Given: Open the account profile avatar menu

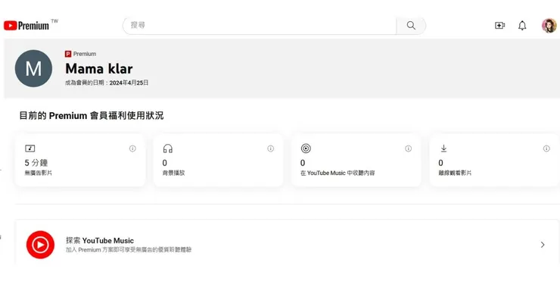Looking at the screenshot, I should click(x=549, y=26).
